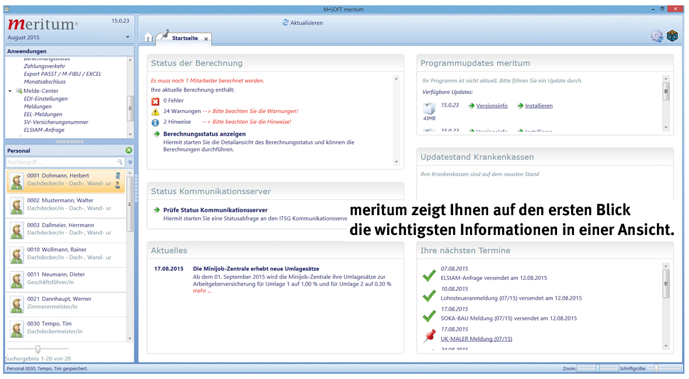Click into the Suchbegriff search field

click(x=61, y=162)
